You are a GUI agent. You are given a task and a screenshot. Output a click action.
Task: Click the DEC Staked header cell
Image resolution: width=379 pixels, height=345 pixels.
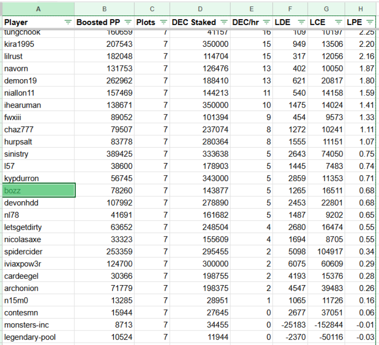pos(200,22)
